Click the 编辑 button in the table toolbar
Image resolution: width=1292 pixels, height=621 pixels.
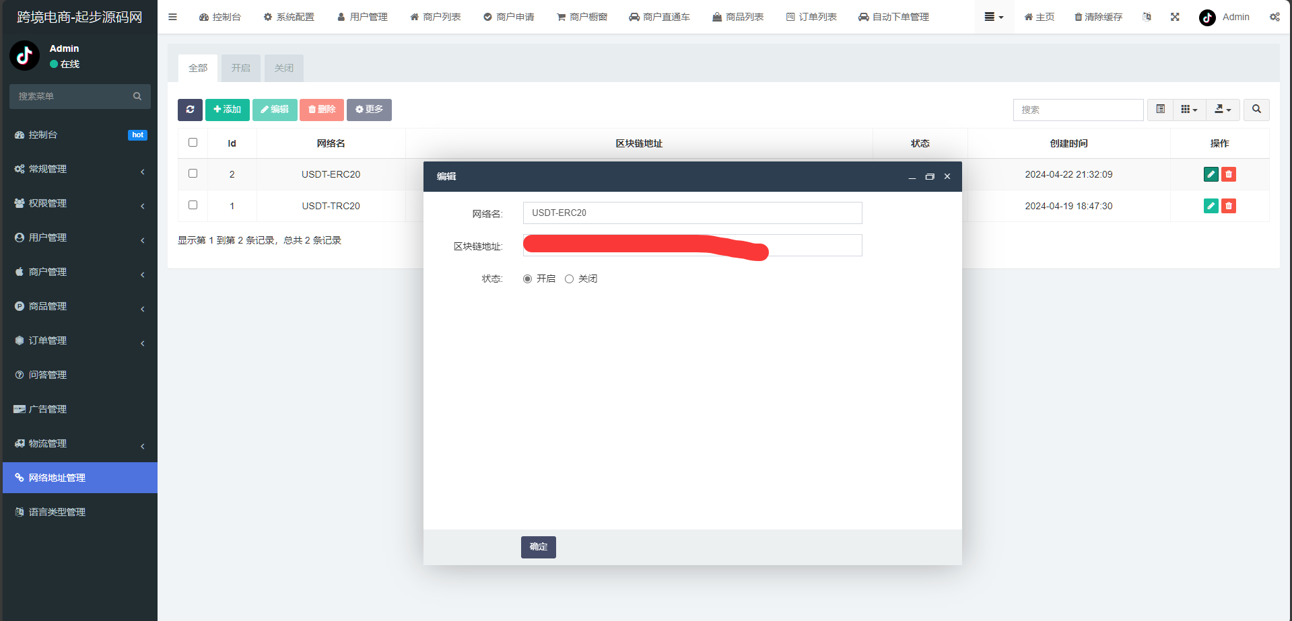pyautogui.click(x=275, y=110)
